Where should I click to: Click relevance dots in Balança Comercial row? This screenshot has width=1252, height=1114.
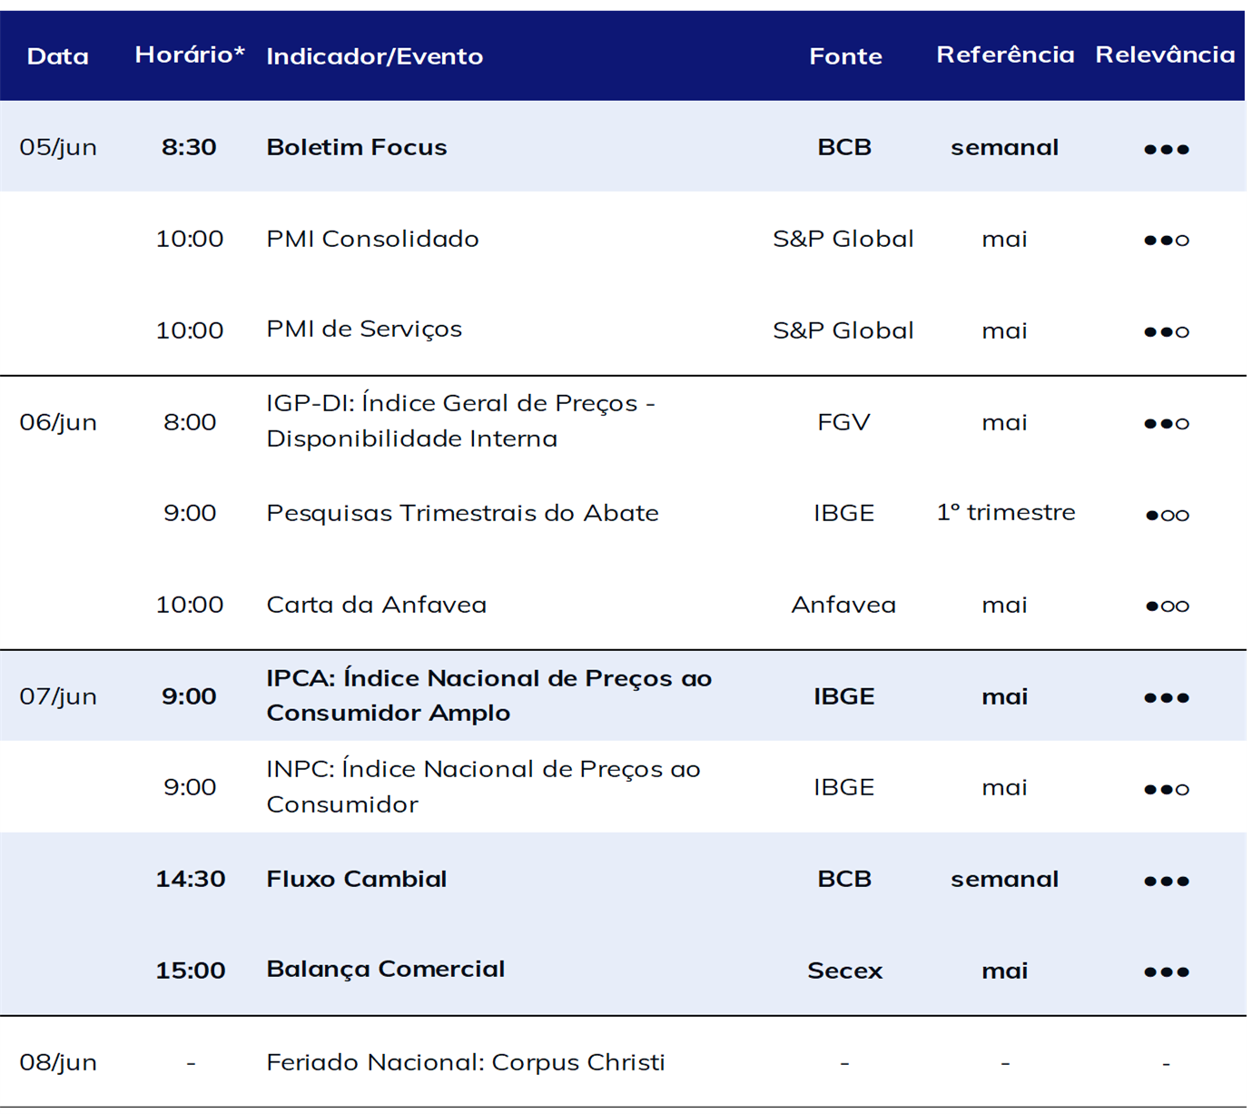tap(1167, 972)
